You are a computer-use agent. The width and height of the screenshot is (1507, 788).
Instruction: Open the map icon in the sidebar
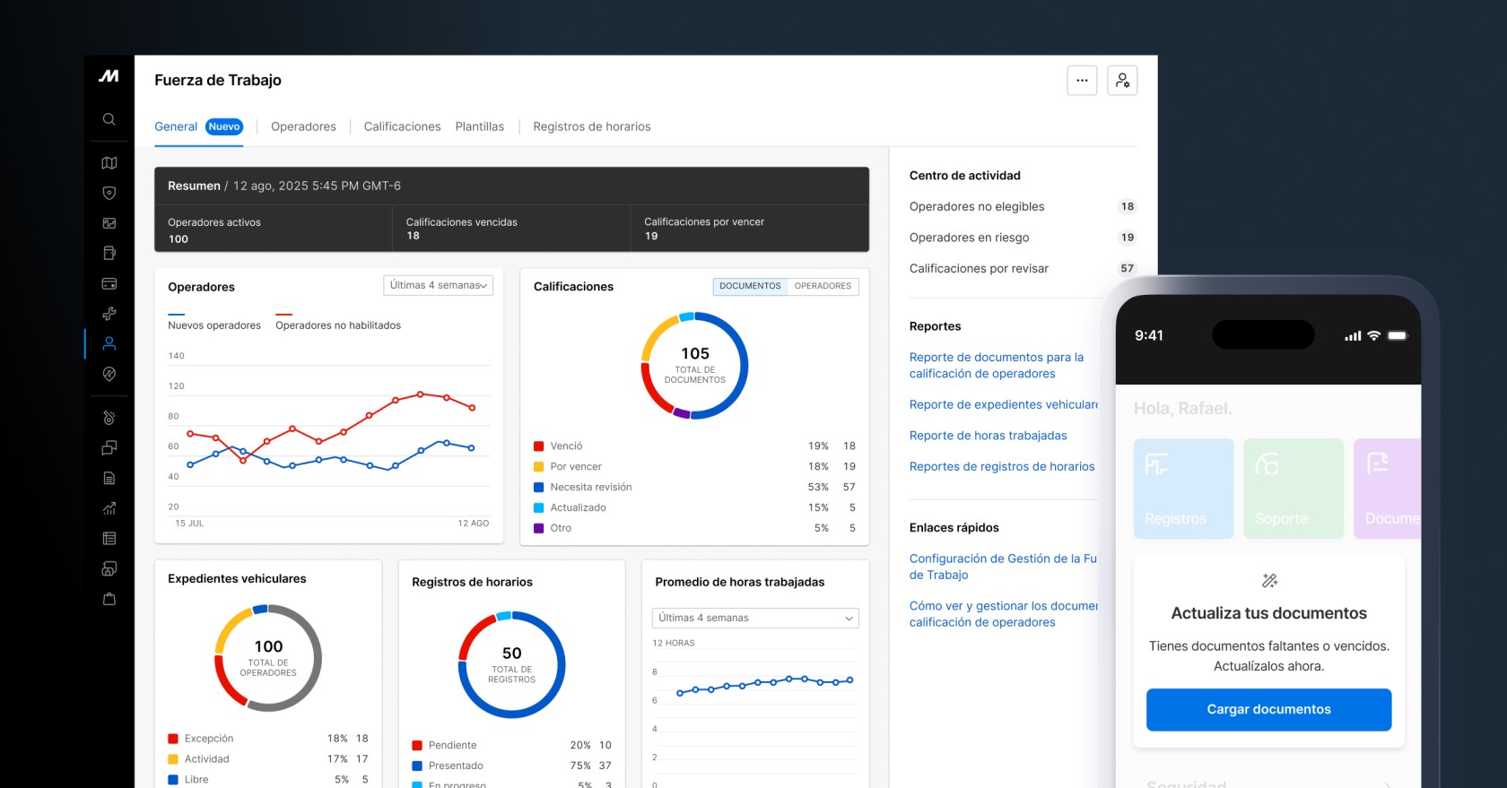pos(109,163)
